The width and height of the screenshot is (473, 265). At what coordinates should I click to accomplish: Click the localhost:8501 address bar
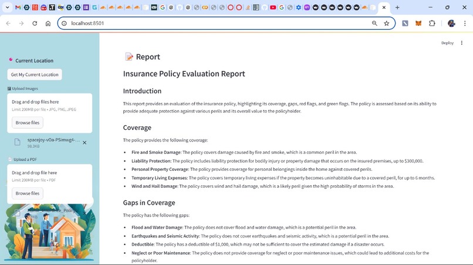[x=217, y=23]
